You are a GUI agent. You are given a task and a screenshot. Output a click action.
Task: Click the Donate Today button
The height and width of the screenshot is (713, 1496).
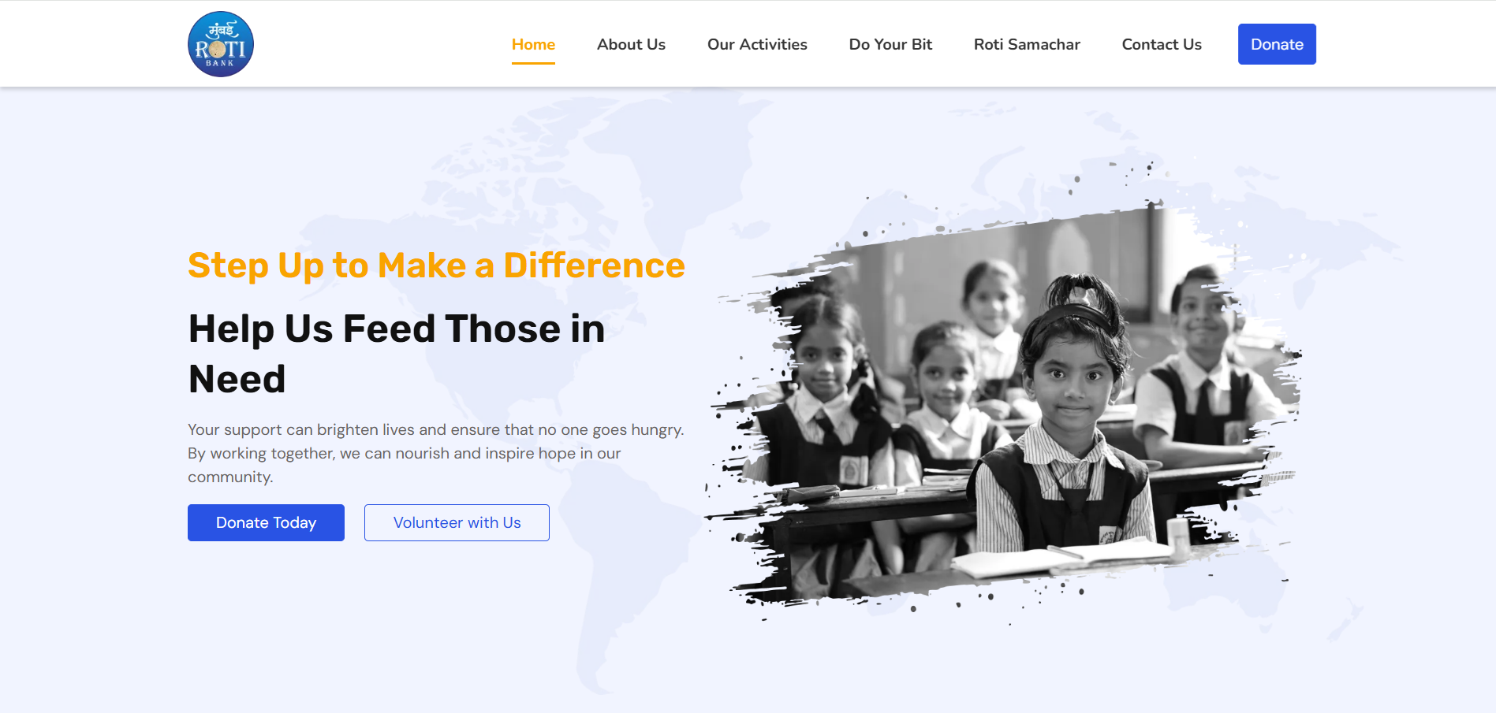pyautogui.click(x=266, y=522)
